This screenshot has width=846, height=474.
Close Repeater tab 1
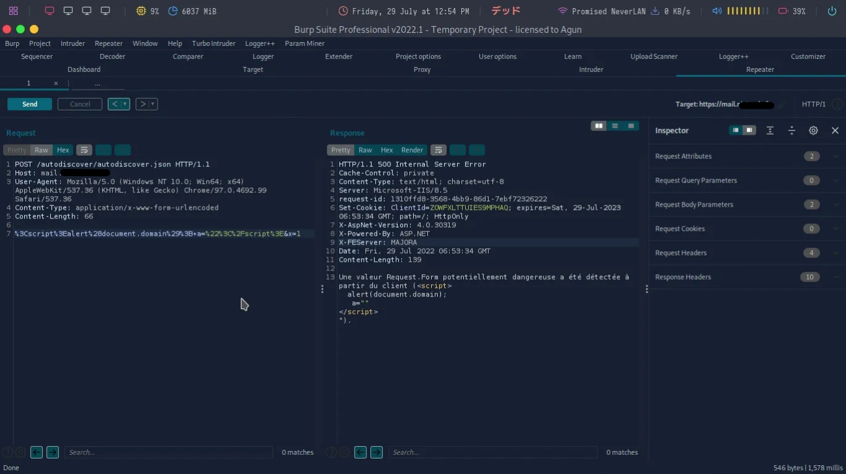point(56,83)
